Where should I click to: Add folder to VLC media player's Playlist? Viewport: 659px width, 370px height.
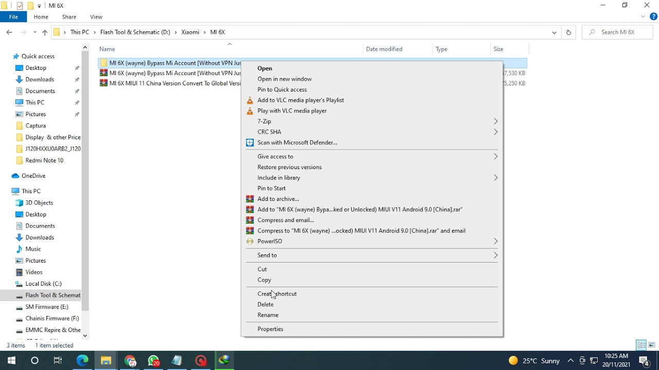pos(301,100)
